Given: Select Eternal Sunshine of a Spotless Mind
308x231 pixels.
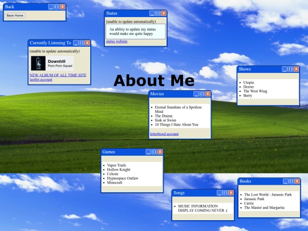Looking at the screenshot, I should coord(178,110).
